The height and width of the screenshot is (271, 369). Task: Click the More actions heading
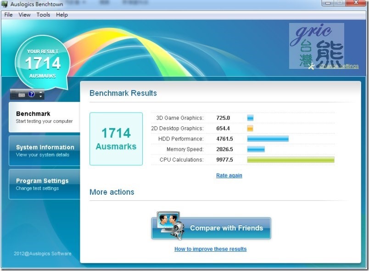coord(112,192)
